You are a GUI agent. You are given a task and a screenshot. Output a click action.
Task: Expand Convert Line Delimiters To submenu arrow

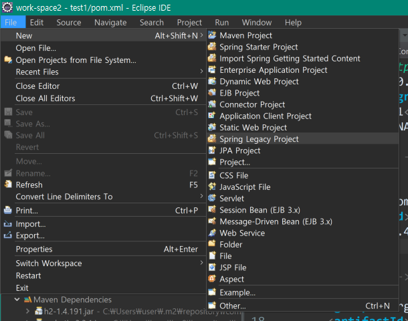(201, 196)
